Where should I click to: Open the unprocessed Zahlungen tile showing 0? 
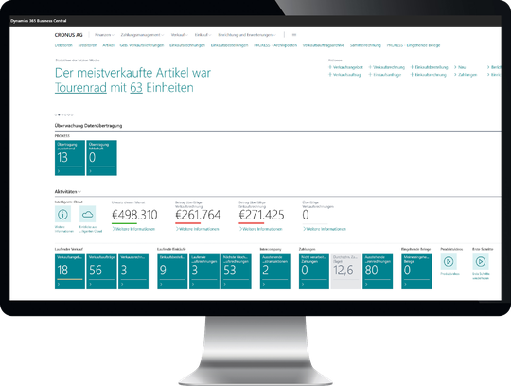(x=314, y=271)
